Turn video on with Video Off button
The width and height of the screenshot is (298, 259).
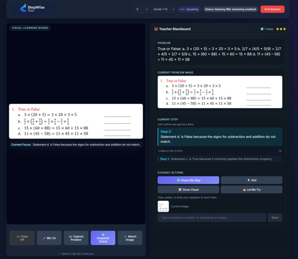[22, 238]
